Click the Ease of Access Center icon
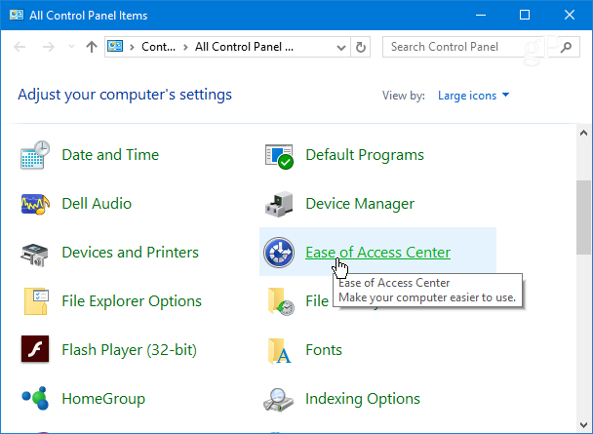 [279, 253]
